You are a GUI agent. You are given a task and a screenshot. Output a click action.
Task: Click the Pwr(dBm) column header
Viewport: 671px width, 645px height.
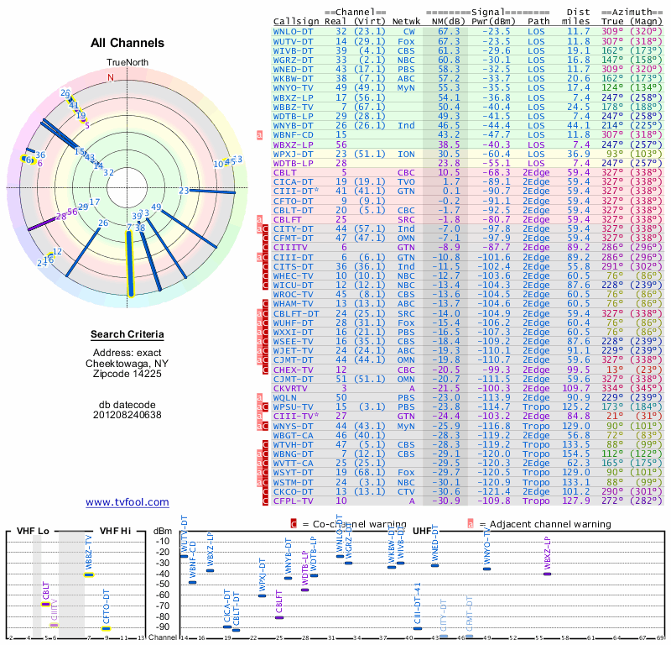(493, 22)
